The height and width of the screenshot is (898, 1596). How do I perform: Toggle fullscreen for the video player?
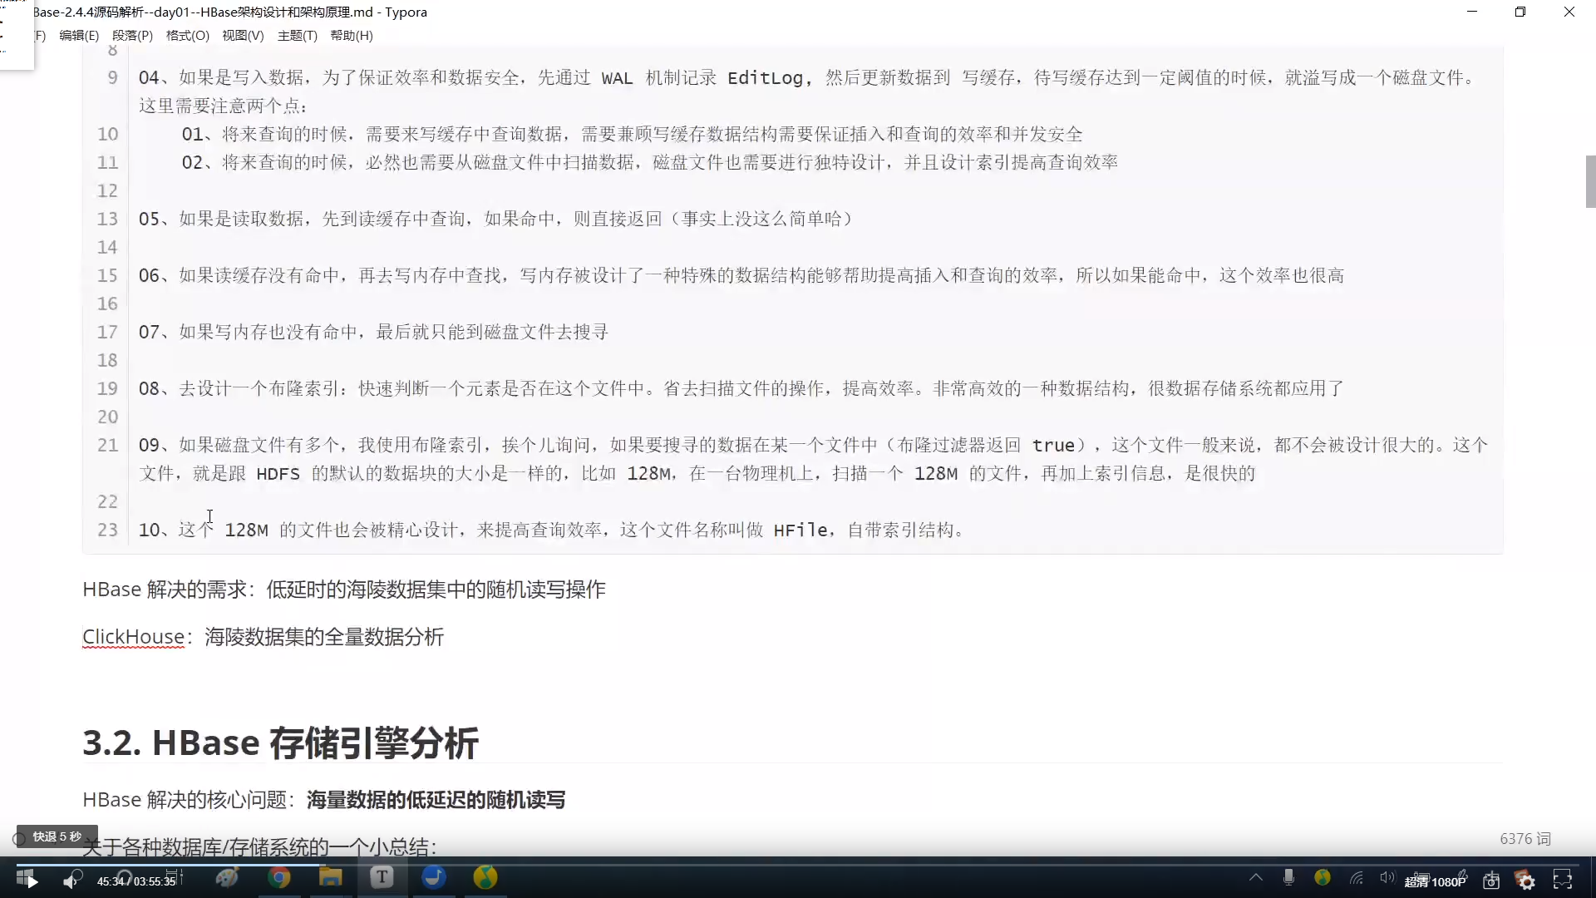tap(1563, 881)
